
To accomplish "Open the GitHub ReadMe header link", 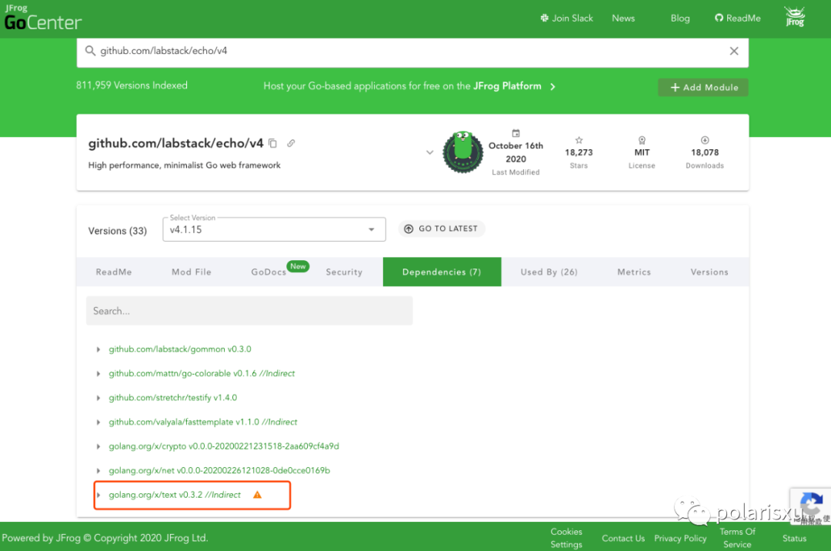I will (737, 18).
